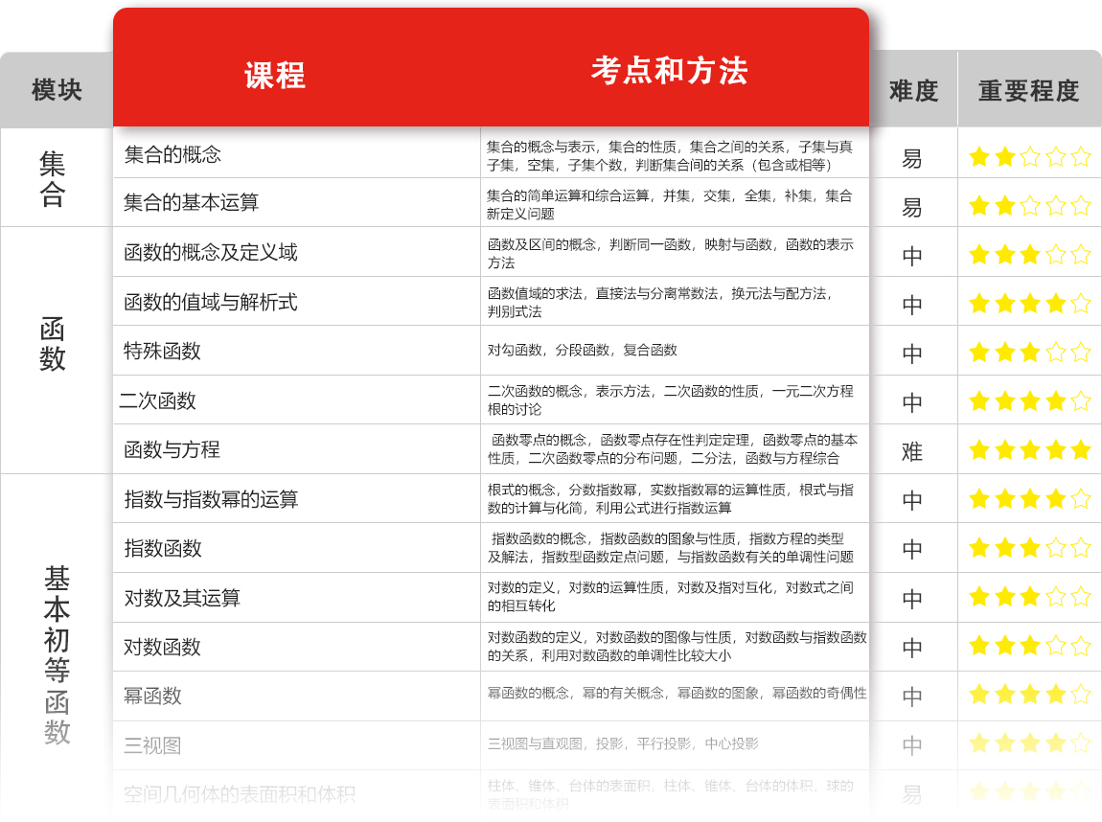Viewport: 1102px width, 822px height.
Task: Open the course 函数的概念及定义域
Action: (x=211, y=252)
